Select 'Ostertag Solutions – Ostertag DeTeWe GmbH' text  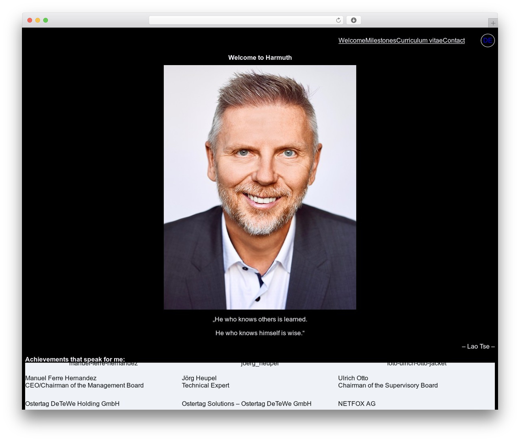click(x=247, y=404)
